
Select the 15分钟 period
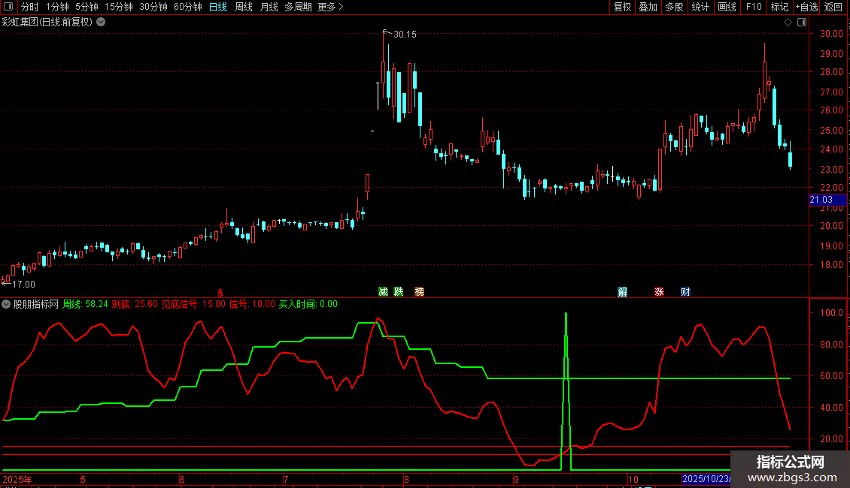click(118, 7)
